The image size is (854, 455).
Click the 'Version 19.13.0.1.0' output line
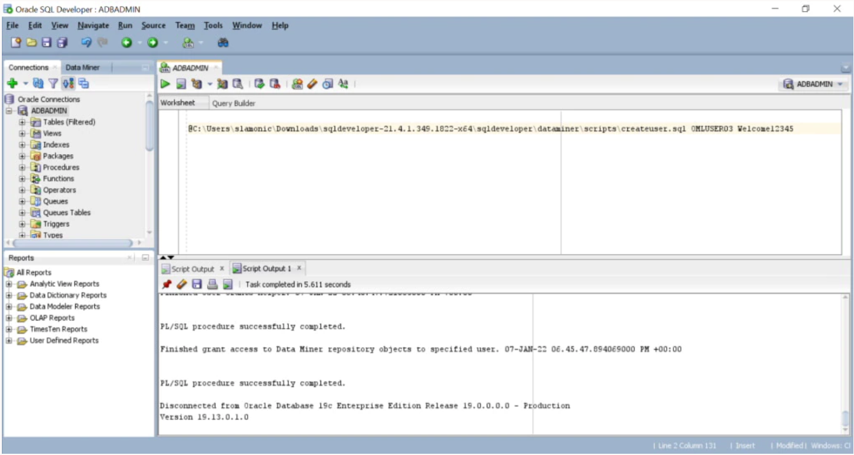pos(204,417)
